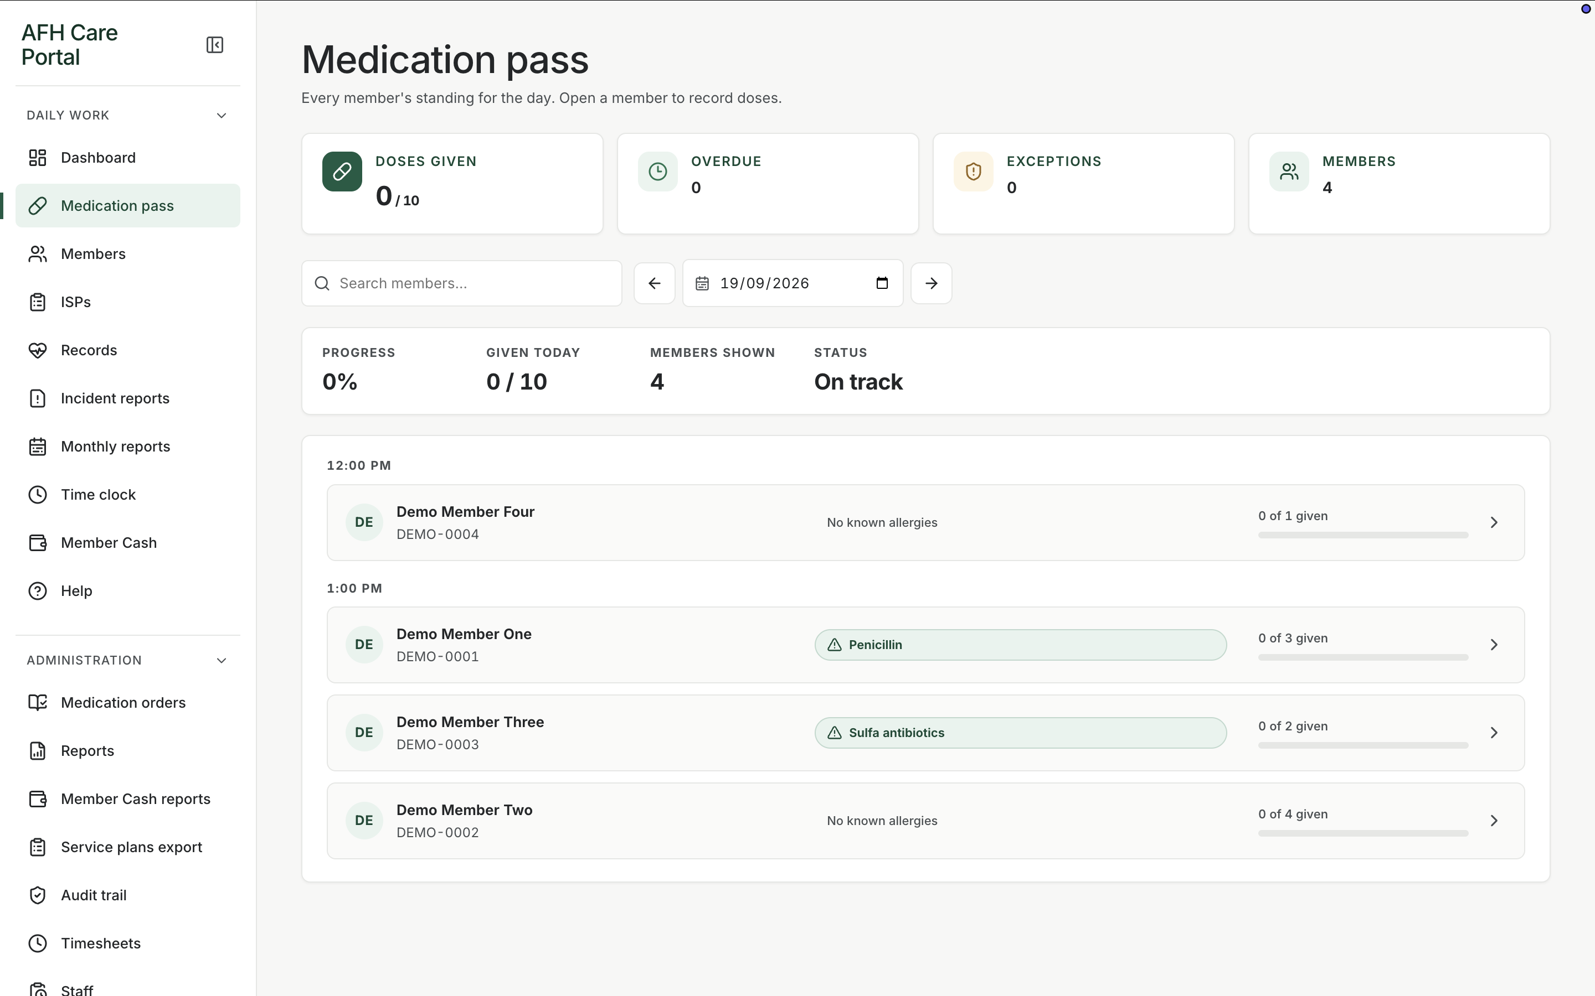Screen dimensions: 1595x996
Task: Click the Exceptions shield alert icon
Action: (x=974, y=172)
